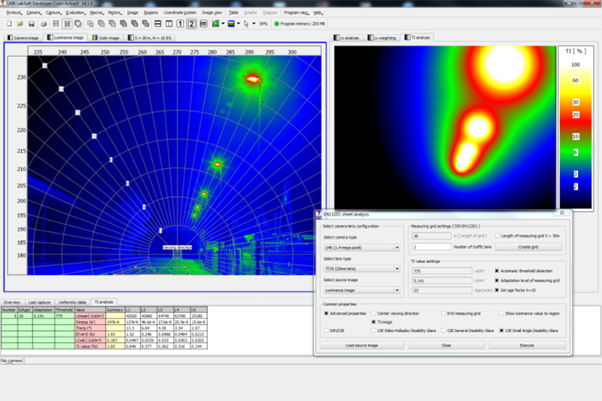Click the Close button in street analysis dialog
This screenshot has height=401, width=602.
pyautogui.click(x=446, y=345)
